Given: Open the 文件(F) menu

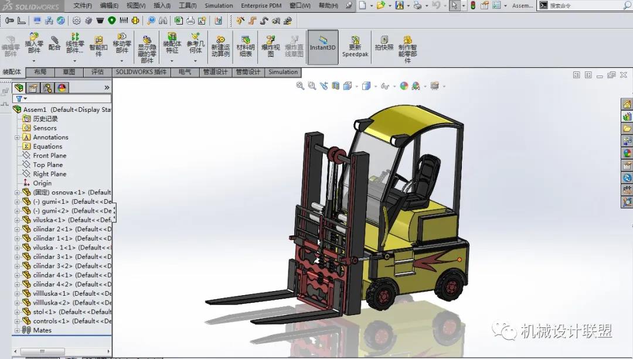Looking at the screenshot, I should point(83,6).
